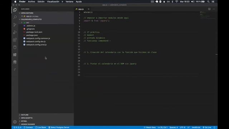The image size is (229, 129).
Task: Change file encoding UTF-8
Action: pos(182,128)
